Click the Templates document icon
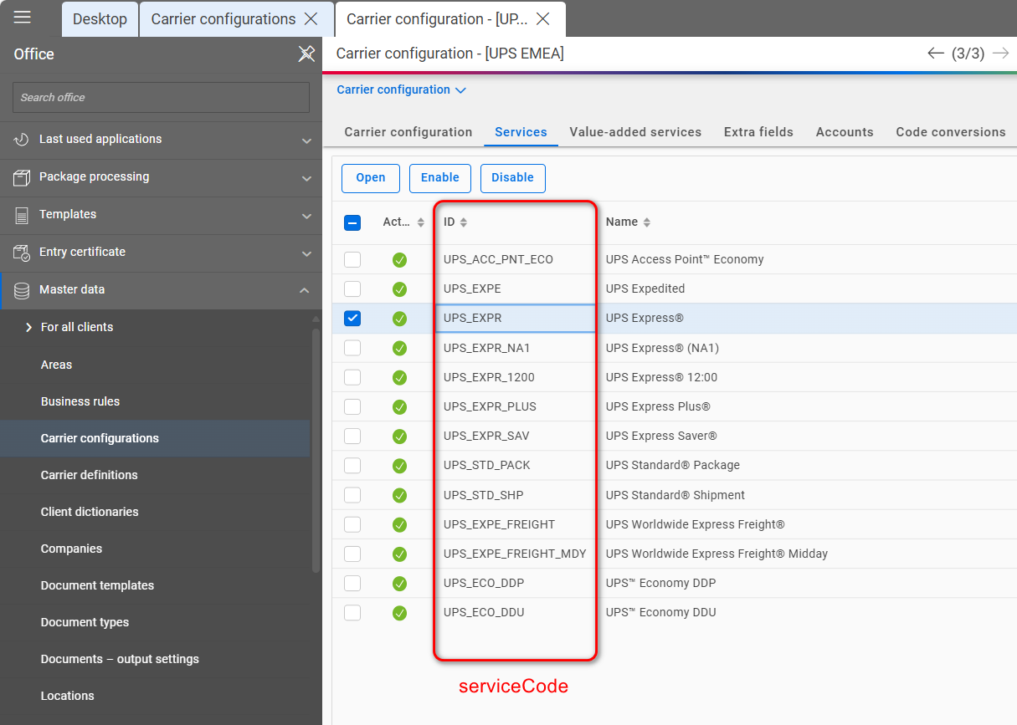1017x725 pixels. pos(22,215)
